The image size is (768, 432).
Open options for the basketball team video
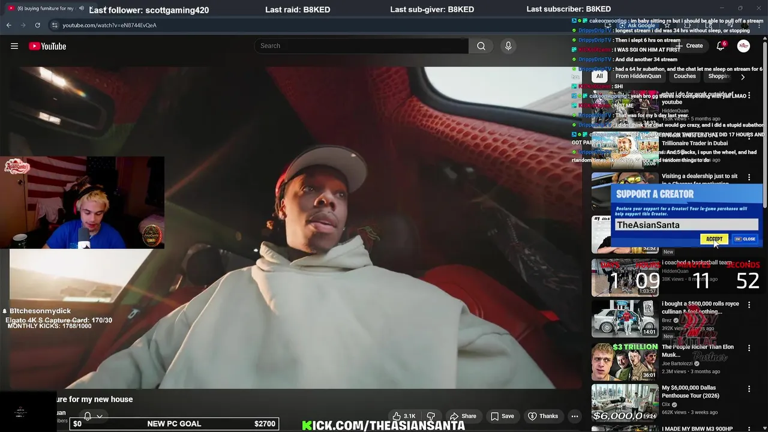coord(749,264)
